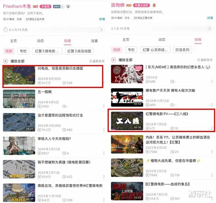Image resolution: width=216 pixels, height=203 pixels.
Task: Open 闪电战 video thumbnail
Action: [19, 75]
